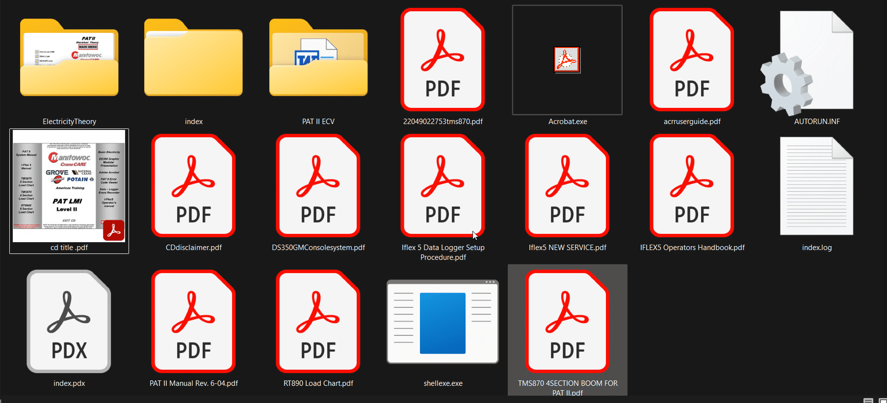
Task: Click the "Iflex 5 Data Logger Setup Procedure.pdf" name
Action: point(443,252)
